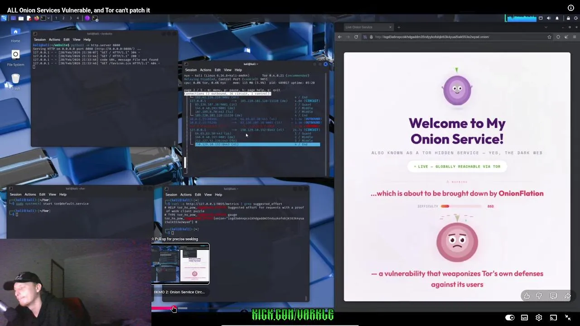Open Edit menu in website terminal
580x326 pixels.
tap(67, 39)
